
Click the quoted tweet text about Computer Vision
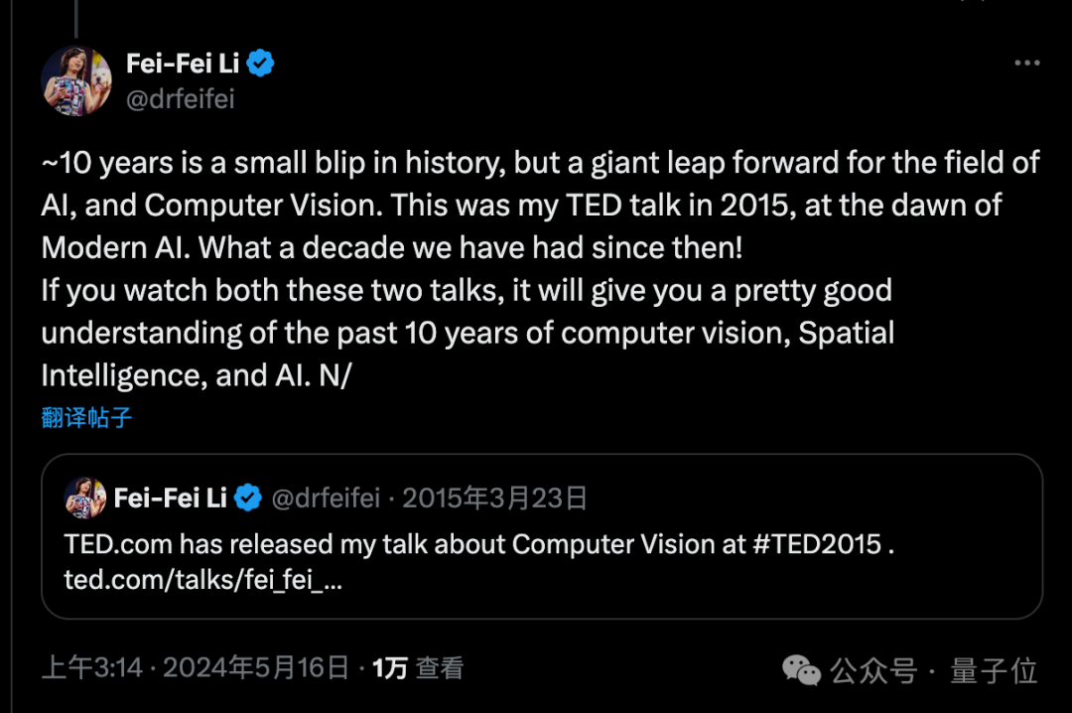[x=479, y=544]
